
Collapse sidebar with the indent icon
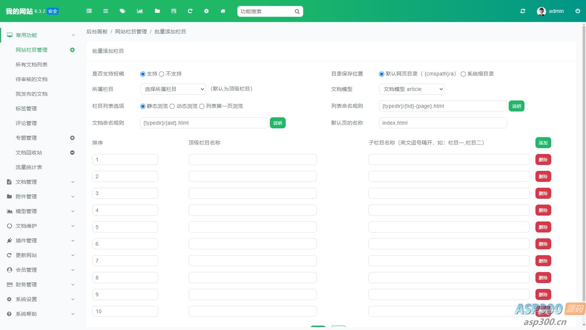click(x=89, y=11)
